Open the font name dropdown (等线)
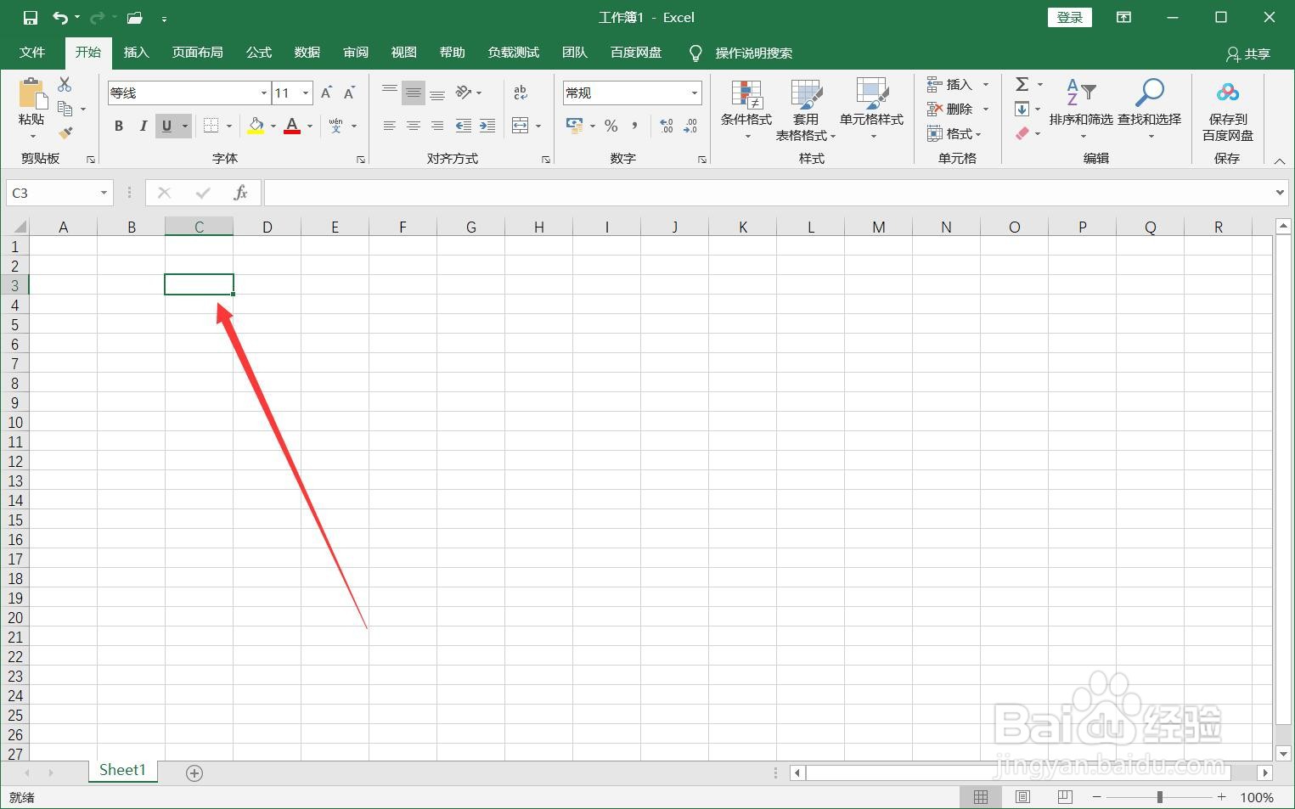Image resolution: width=1295 pixels, height=809 pixels. click(x=263, y=93)
